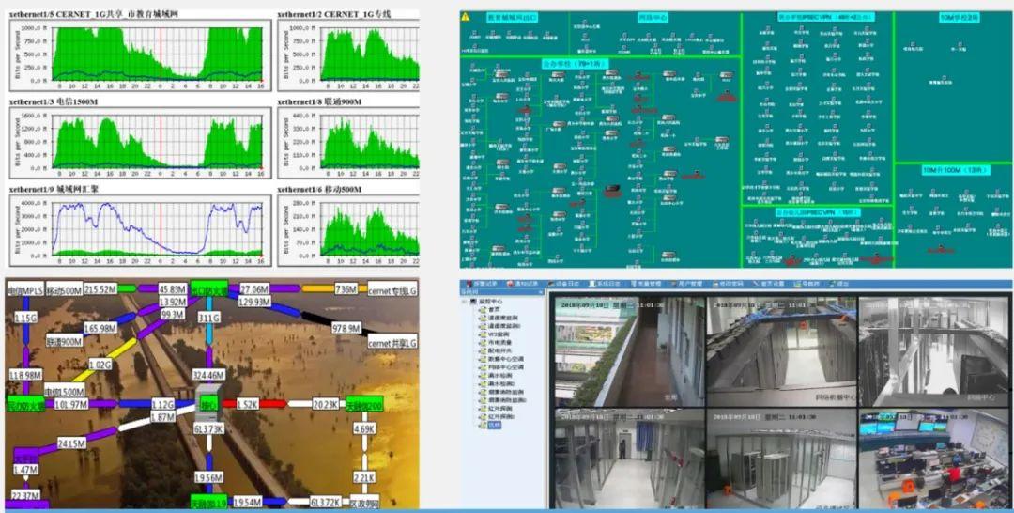
Task: Click the 10M学校2所 section header
Action: pos(958,18)
